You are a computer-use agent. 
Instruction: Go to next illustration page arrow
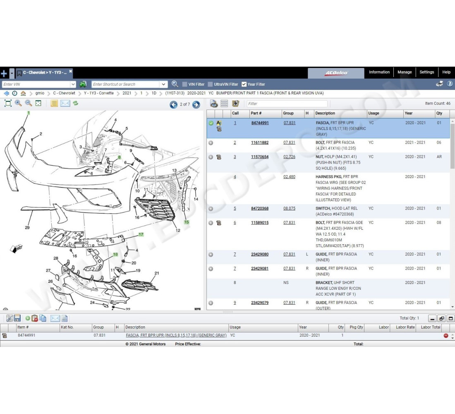pos(196,105)
